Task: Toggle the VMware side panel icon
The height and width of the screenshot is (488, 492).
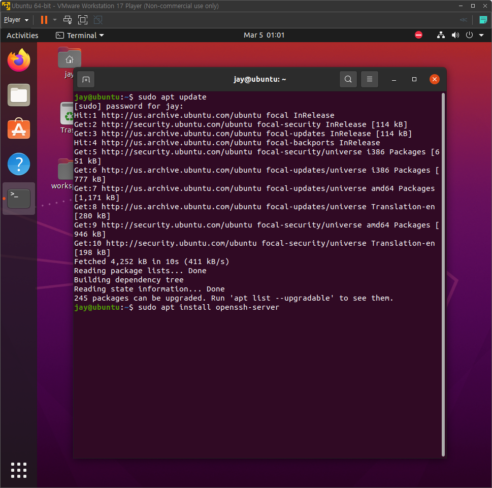Action: tap(483, 19)
